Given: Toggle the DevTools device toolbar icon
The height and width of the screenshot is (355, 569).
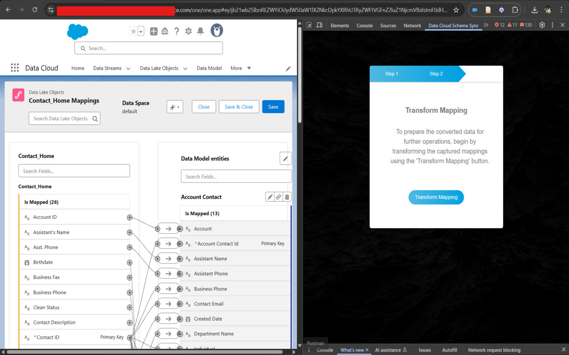Looking at the screenshot, I should point(319,25).
